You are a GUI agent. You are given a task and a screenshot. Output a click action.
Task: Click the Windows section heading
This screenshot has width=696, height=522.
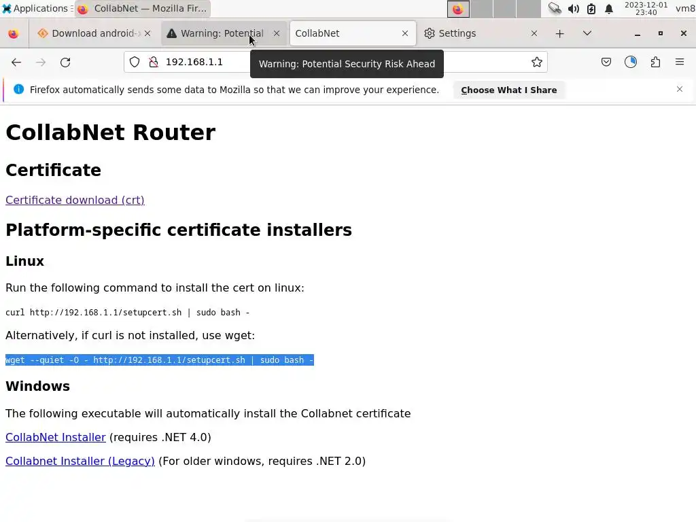[38, 386]
